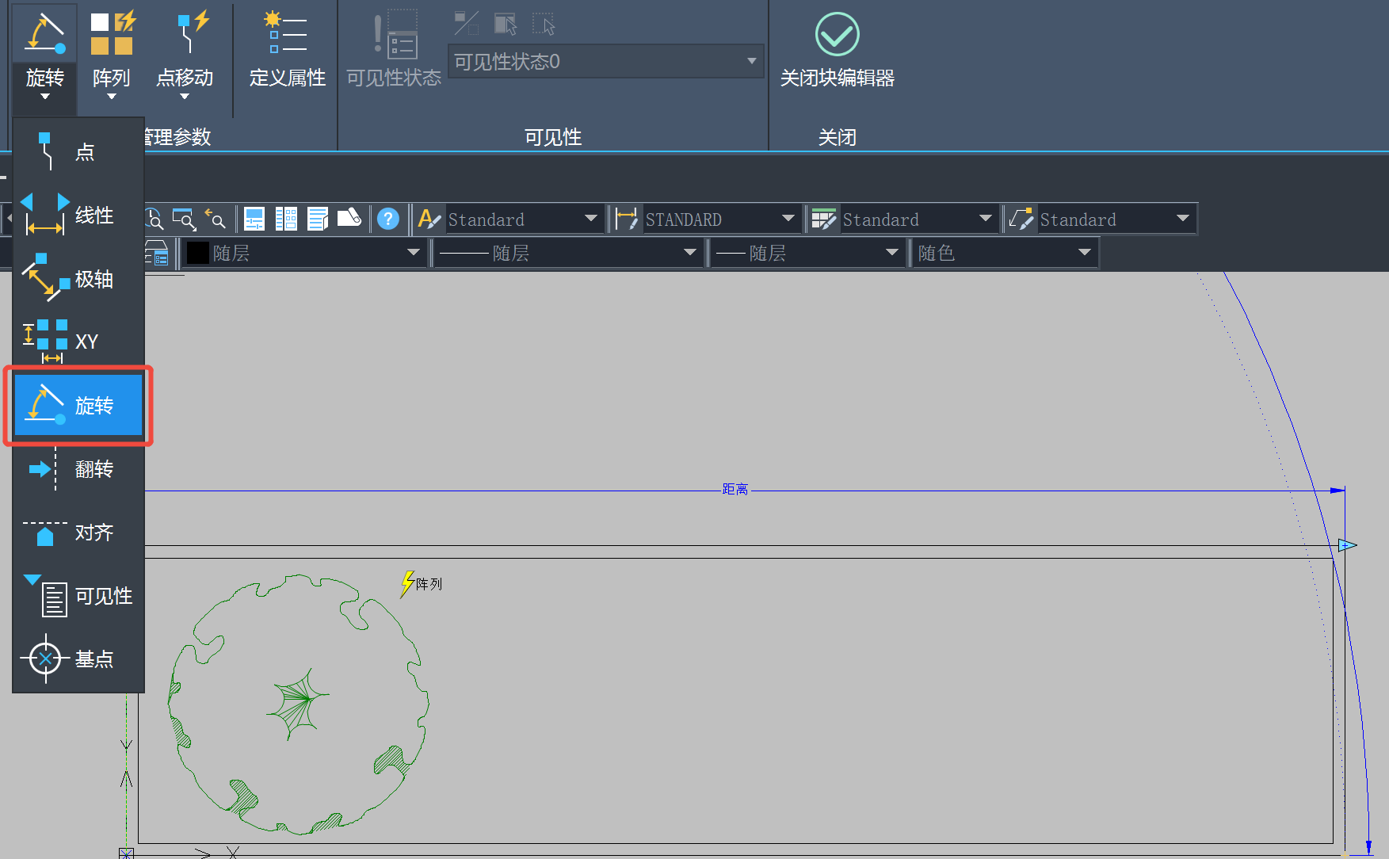Screen dimensions: 1389x859
Task: Pick the 极轴 parameter icon
Action: coord(45,278)
